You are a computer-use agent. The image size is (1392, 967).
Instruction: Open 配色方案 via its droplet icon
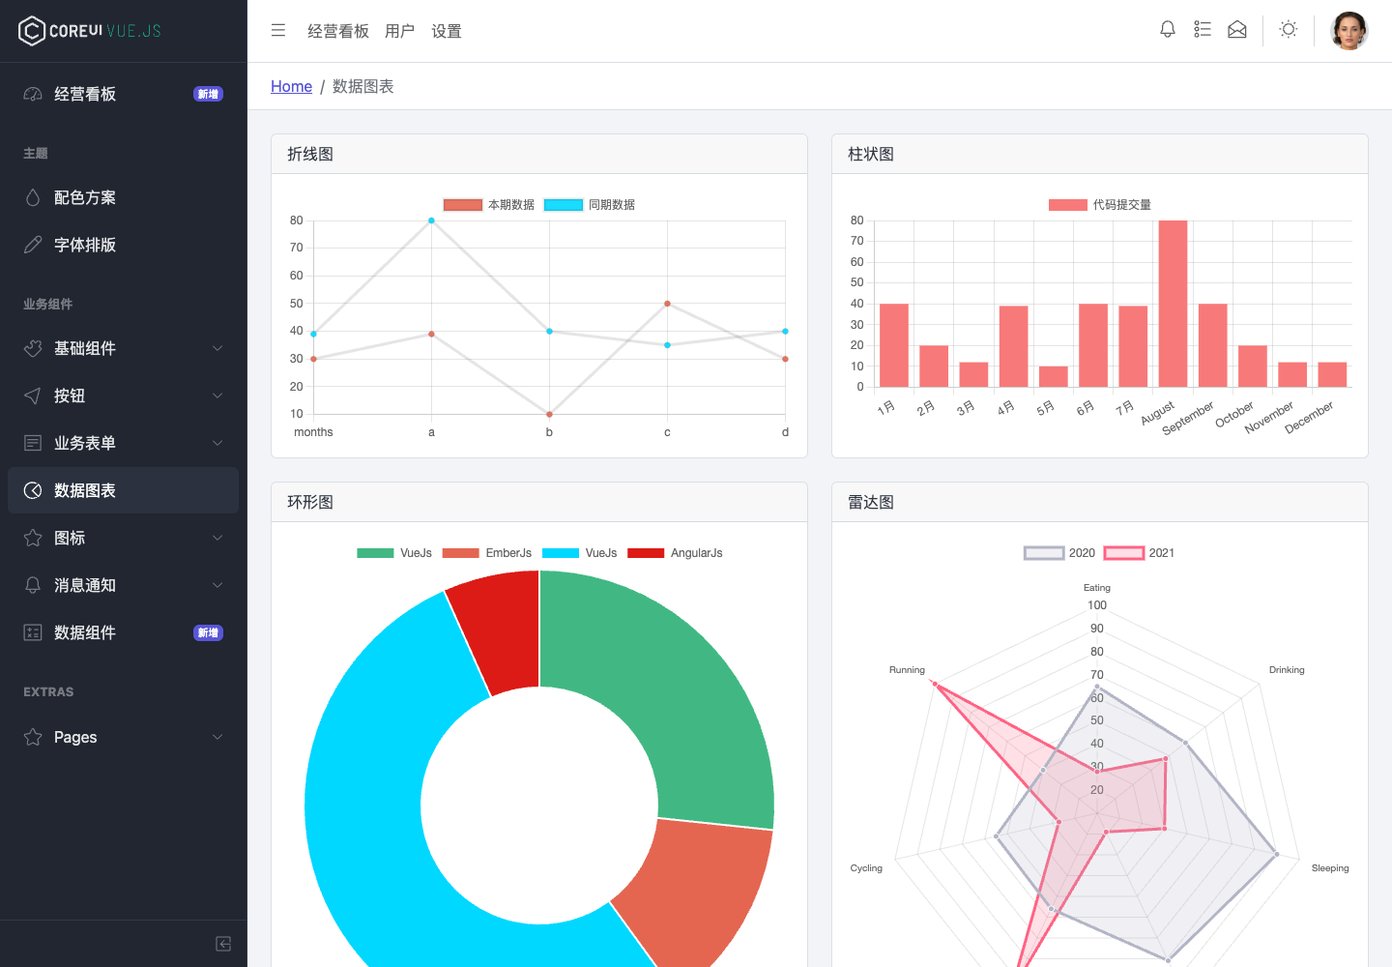click(33, 197)
